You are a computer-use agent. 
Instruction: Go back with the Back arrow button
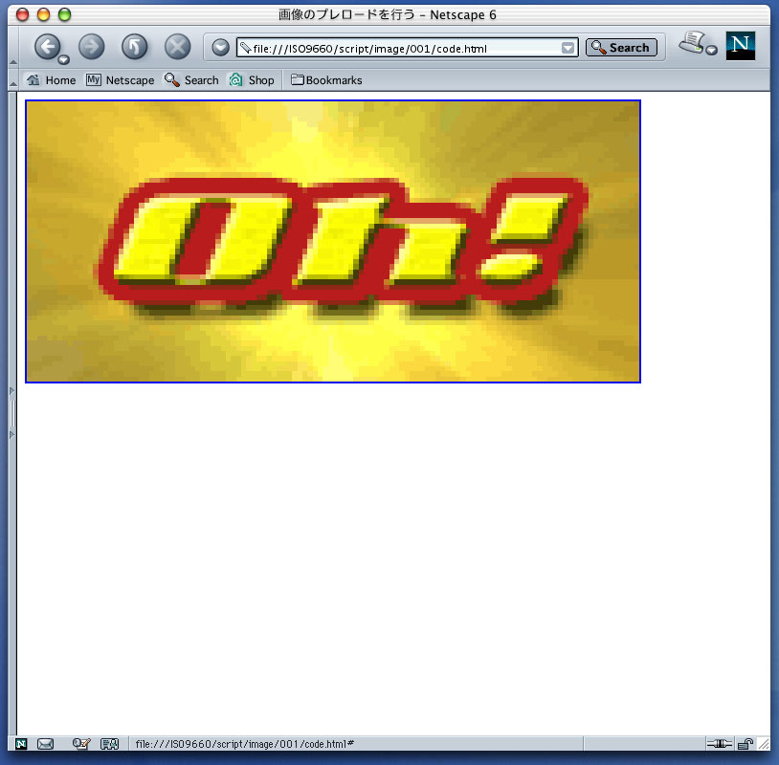pyautogui.click(x=47, y=47)
